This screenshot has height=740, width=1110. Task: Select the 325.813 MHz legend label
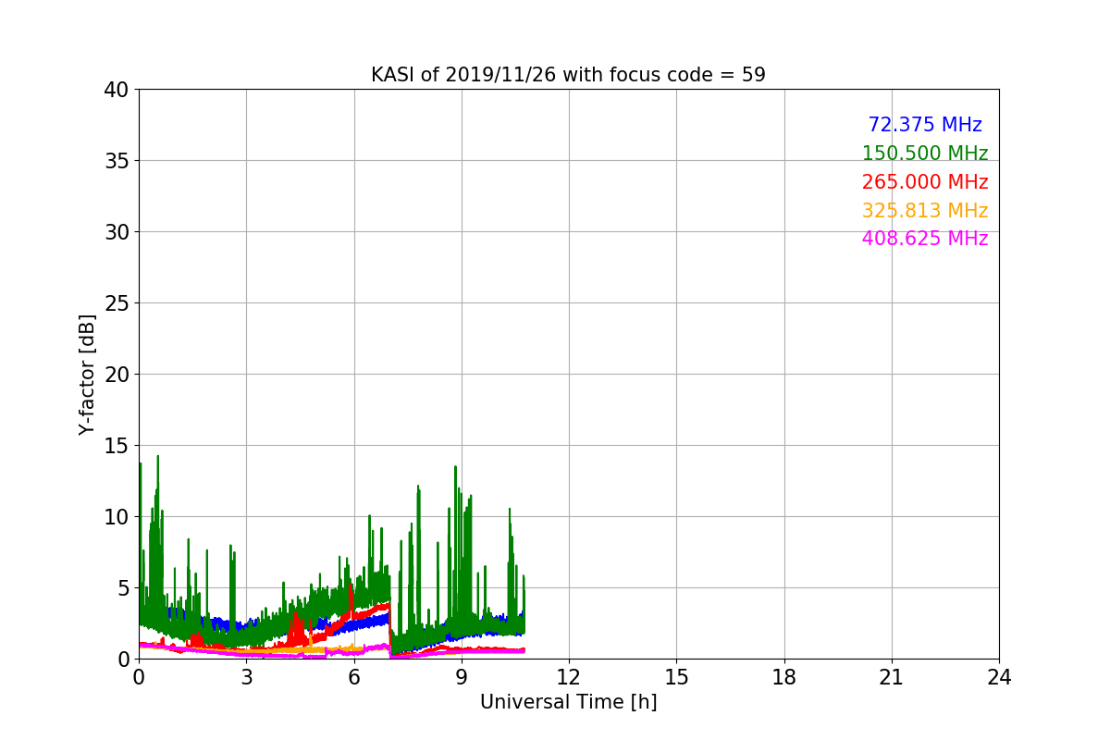point(925,211)
